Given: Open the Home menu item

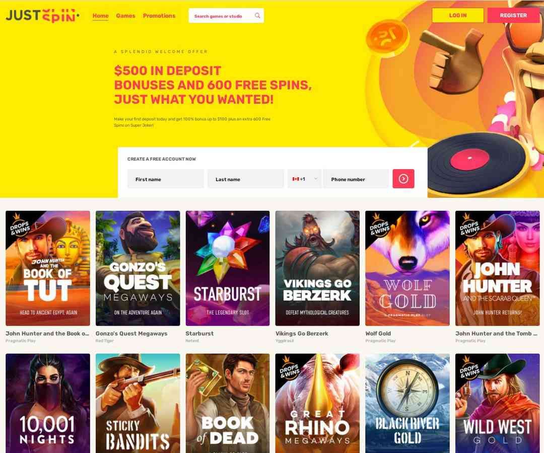Looking at the screenshot, I should point(101,16).
